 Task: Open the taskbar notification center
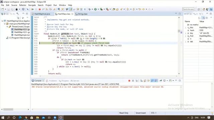pos(209,118)
